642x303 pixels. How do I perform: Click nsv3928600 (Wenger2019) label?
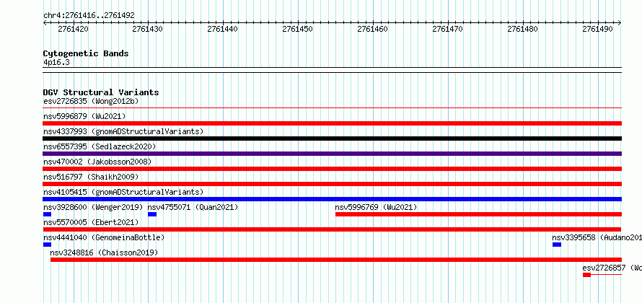pyautogui.click(x=93, y=207)
